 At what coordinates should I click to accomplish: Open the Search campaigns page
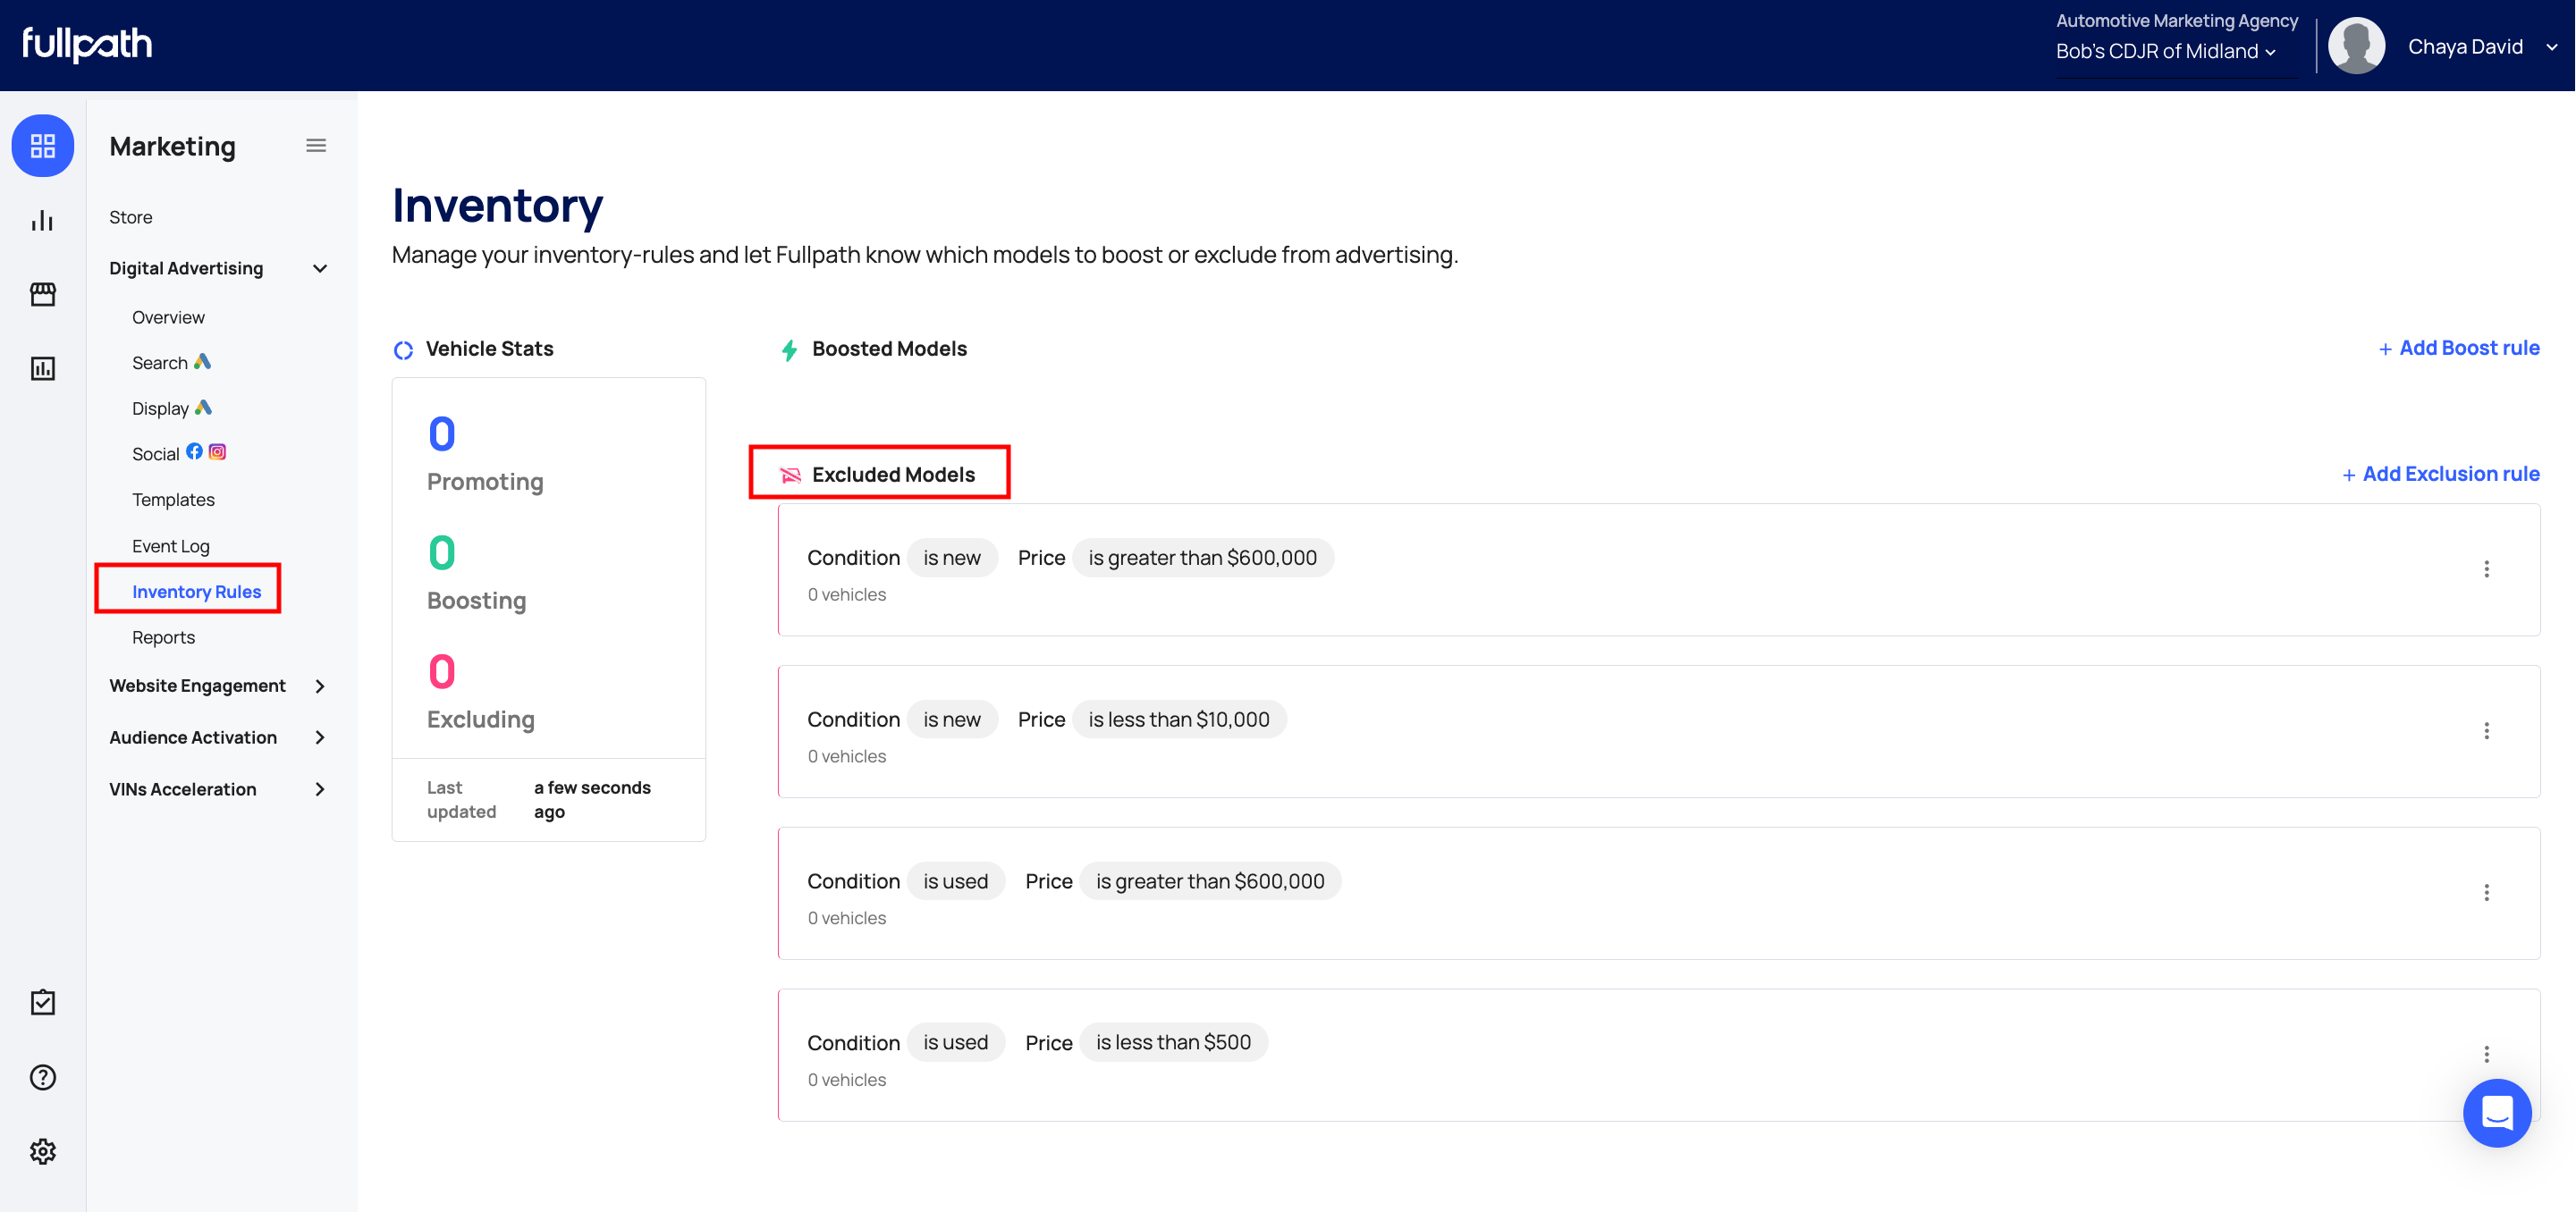[x=171, y=362]
